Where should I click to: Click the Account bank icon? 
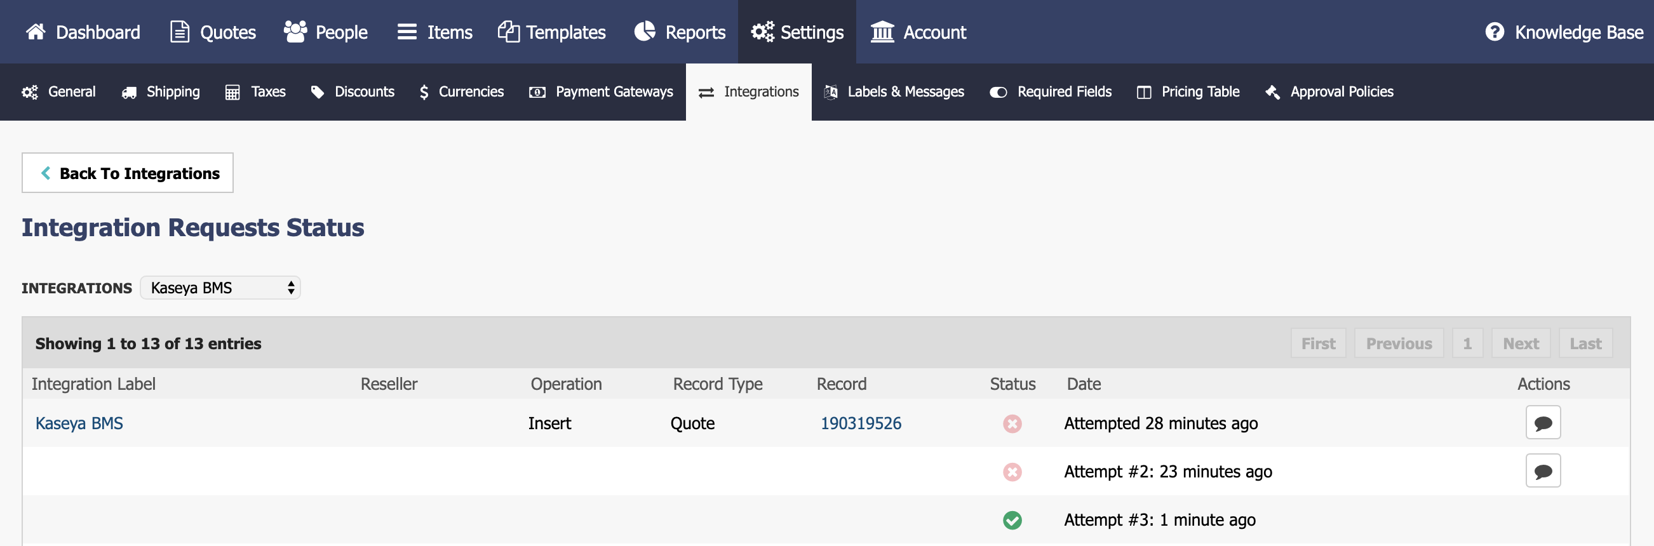coord(882,32)
